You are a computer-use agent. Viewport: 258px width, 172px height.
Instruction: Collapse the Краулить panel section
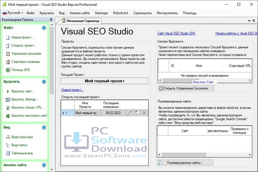(44, 82)
